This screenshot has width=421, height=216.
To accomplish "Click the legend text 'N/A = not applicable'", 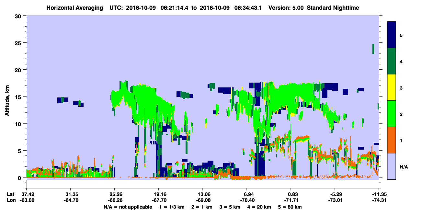I will pyautogui.click(x=128, y=207).
